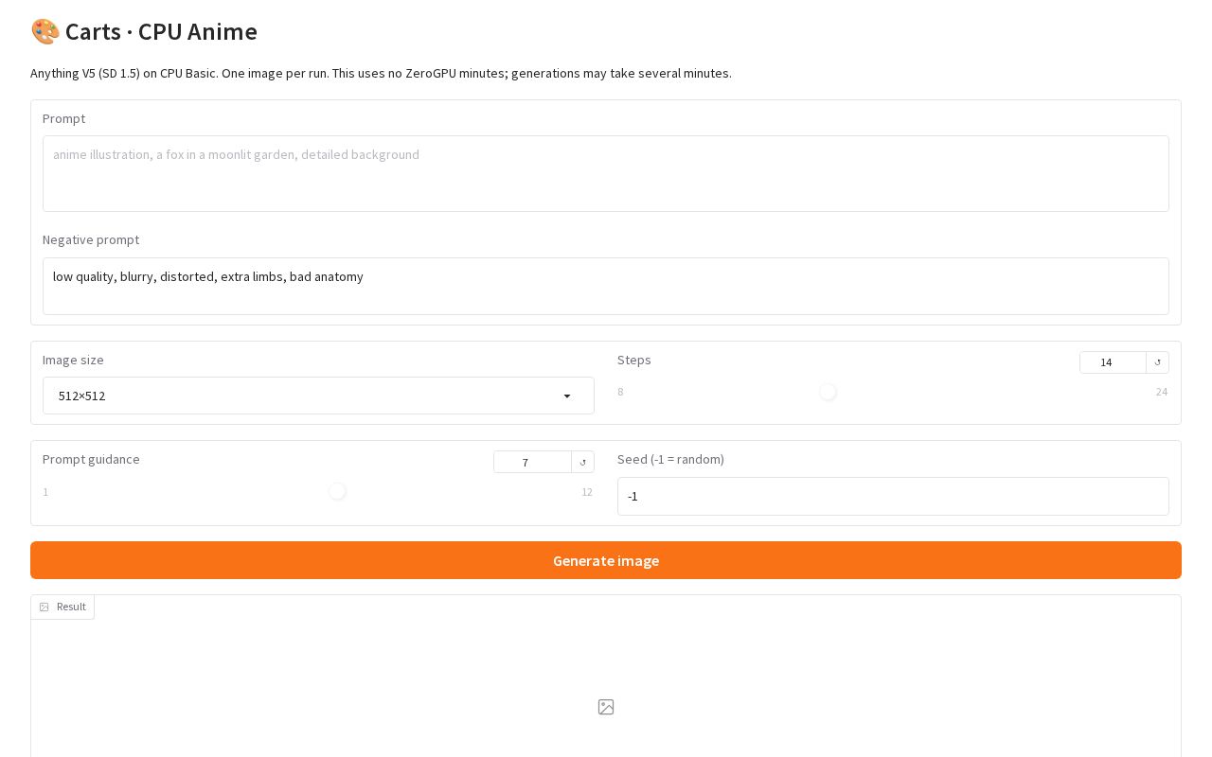Screen dimensions: 1212x757
Task: Click the Steps maximum value 24
Action: 1162,392
